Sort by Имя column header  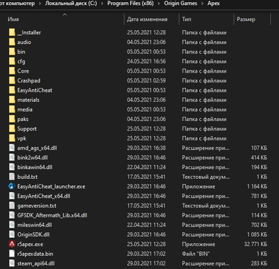click(13, 20)
